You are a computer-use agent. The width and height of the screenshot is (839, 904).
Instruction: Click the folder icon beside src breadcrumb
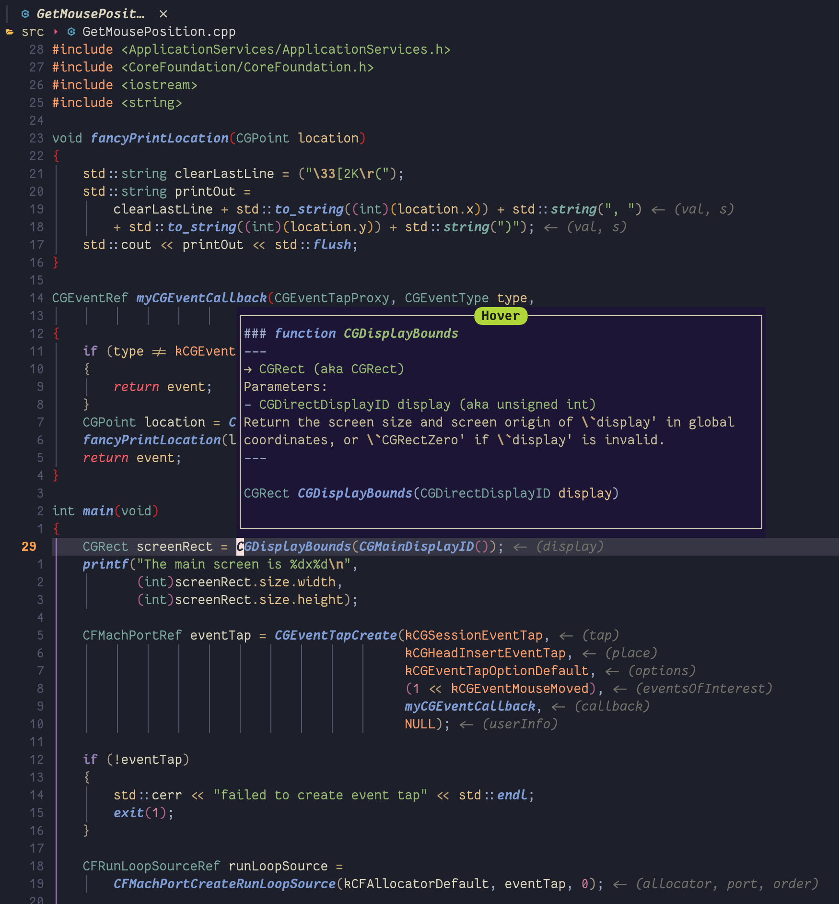pyautogui.click(x=10, y=32)
